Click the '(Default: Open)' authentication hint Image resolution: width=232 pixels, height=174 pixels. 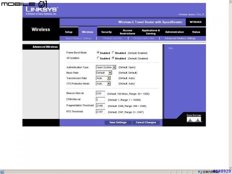click(127, 67)
